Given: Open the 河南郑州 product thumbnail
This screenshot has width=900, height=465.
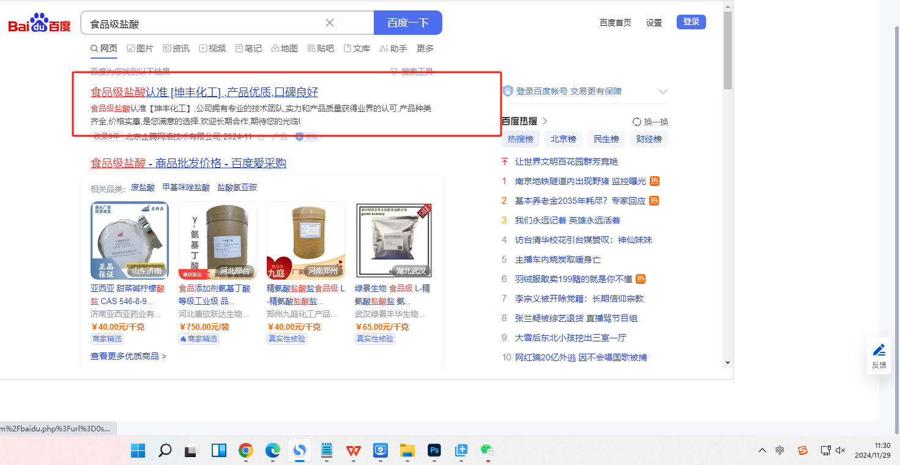Looking at the screenshot, I should [306, 240].
